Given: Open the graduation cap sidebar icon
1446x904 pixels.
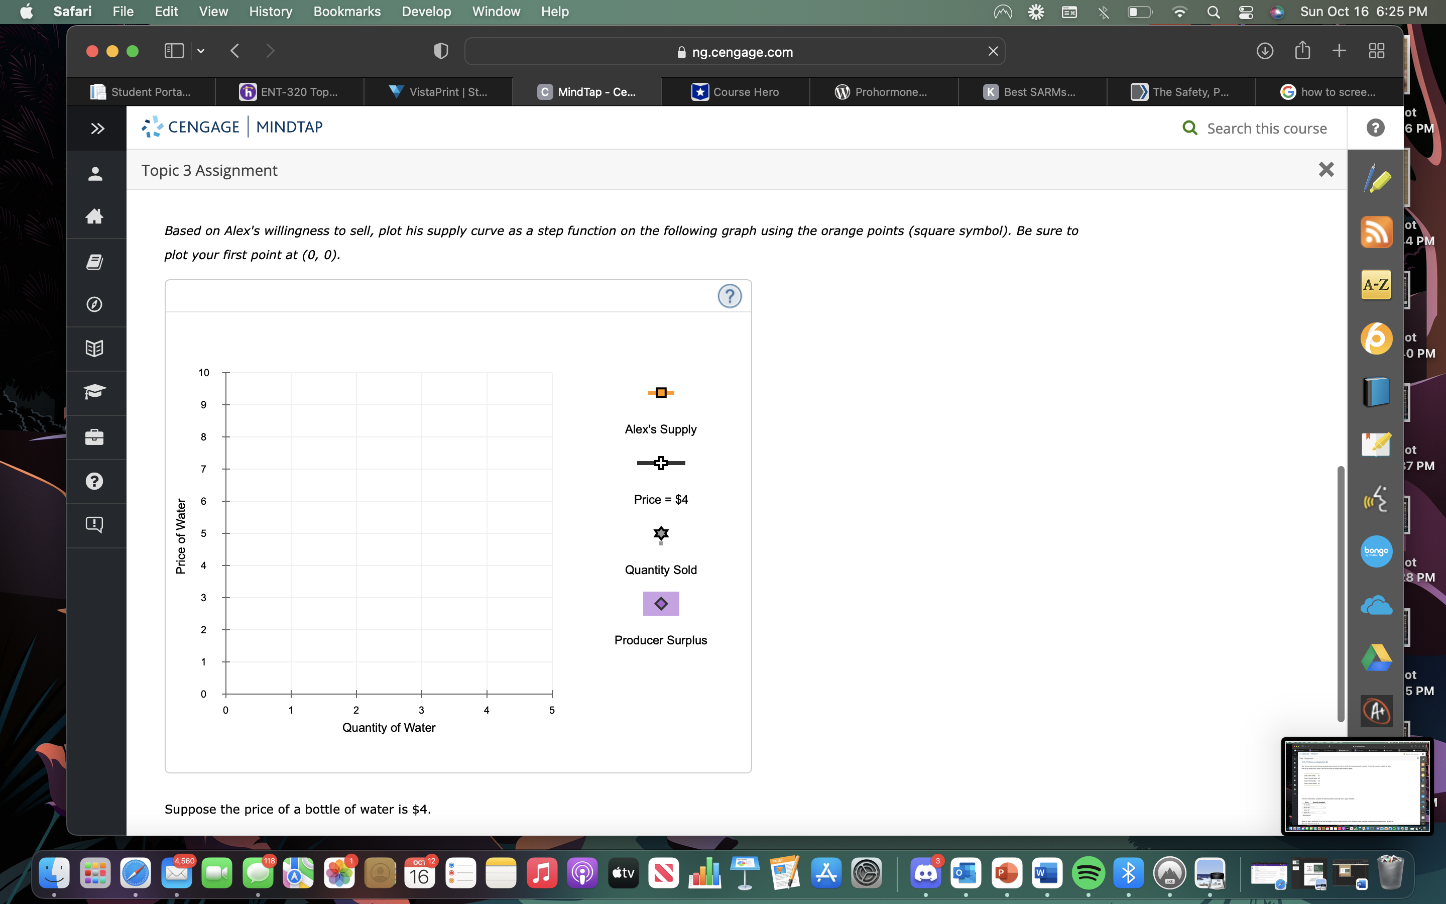Looking at the screenshot, I should (x=94, y=392).
